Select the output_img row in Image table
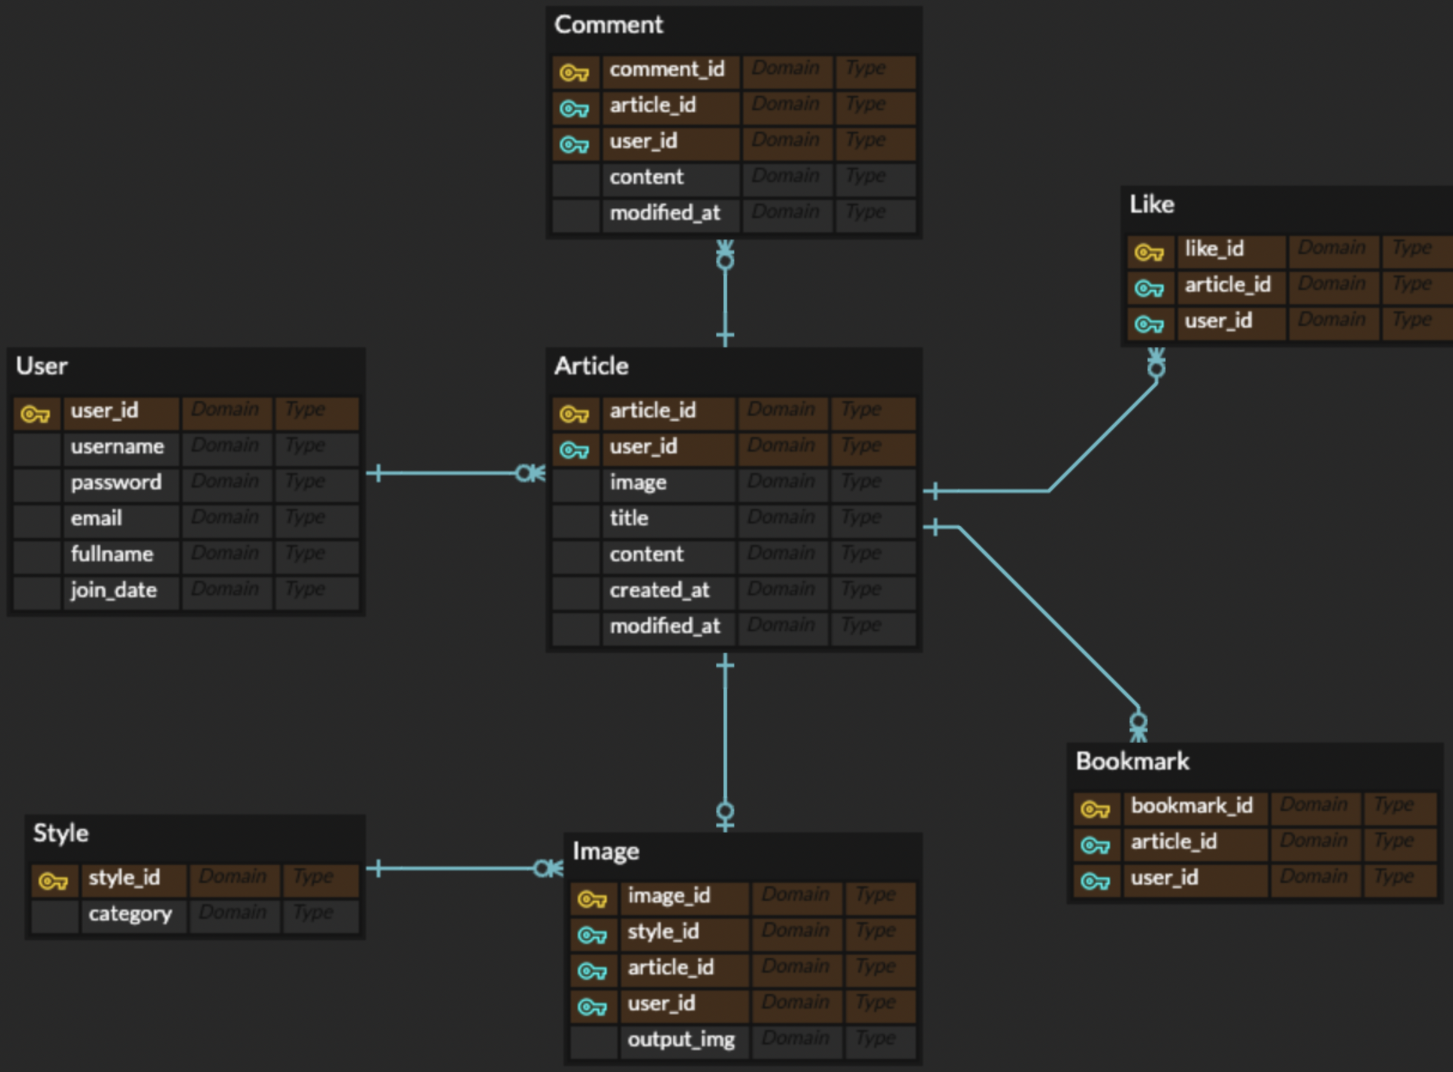1453x1072 pixels. 682,1040
